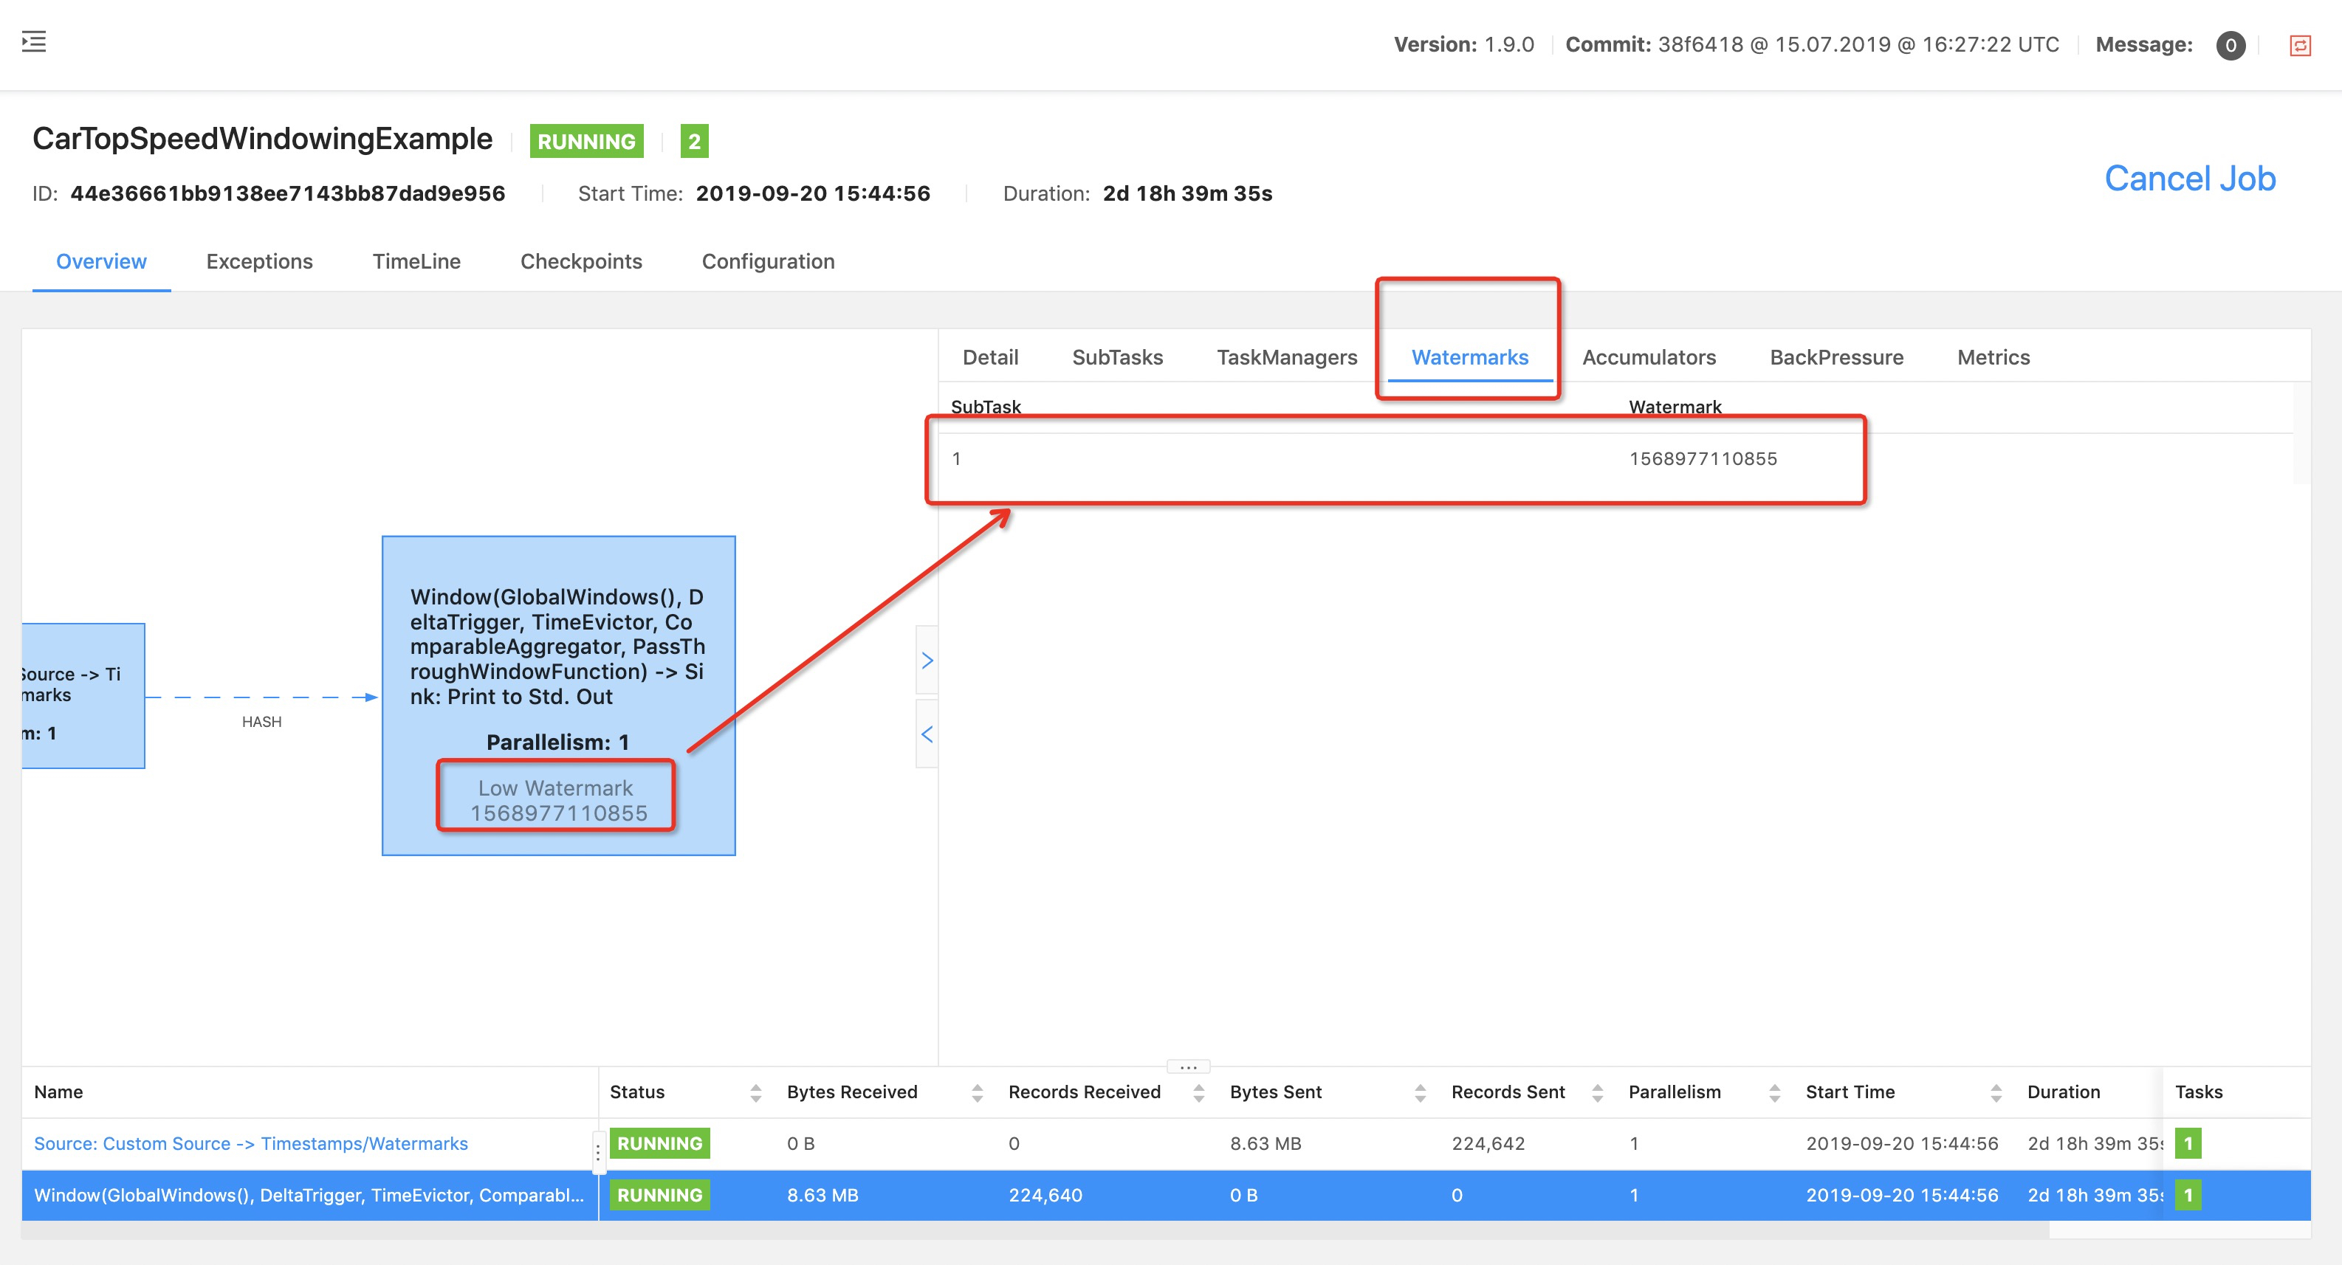Image resolution: width=2342 pixels, height=1265 pixels.
Task: Open the Exceptions tab
Action: [x=259, y=262]
